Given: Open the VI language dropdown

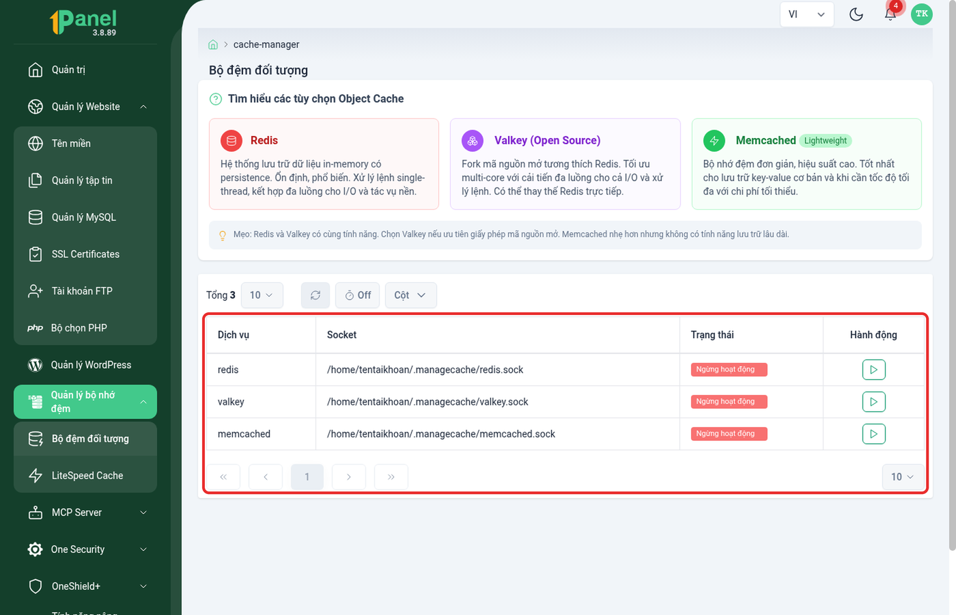Looking at the screenshot, I should (x=806, y=14).
